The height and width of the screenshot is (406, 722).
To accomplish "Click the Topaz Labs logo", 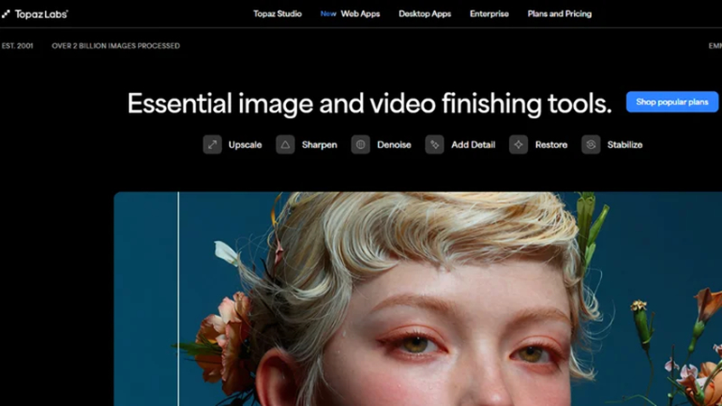I will click(34, 14).
